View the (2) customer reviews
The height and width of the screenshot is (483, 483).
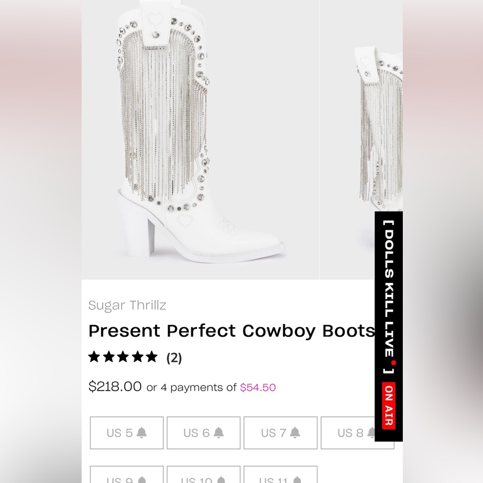[x=175, y=358]
